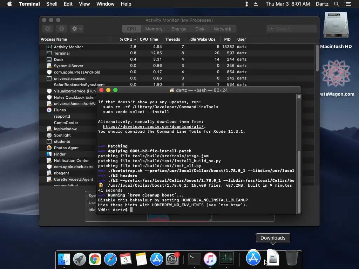Click Activity Monitor inspect info button
This screenshot has width=359, height=269.
[62, 29]
